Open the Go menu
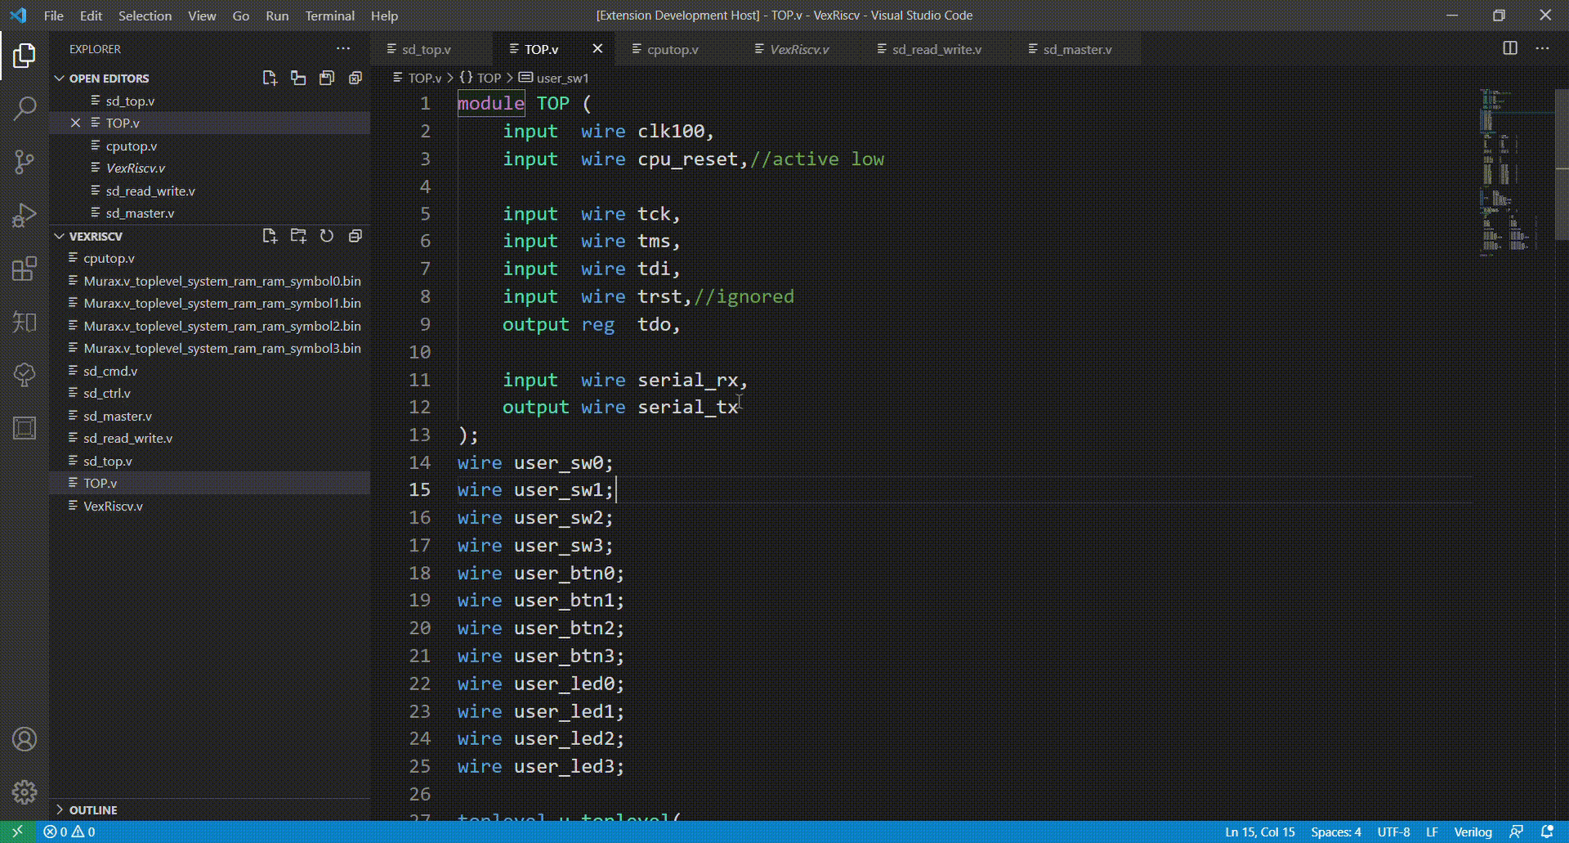 coord(240,16)
